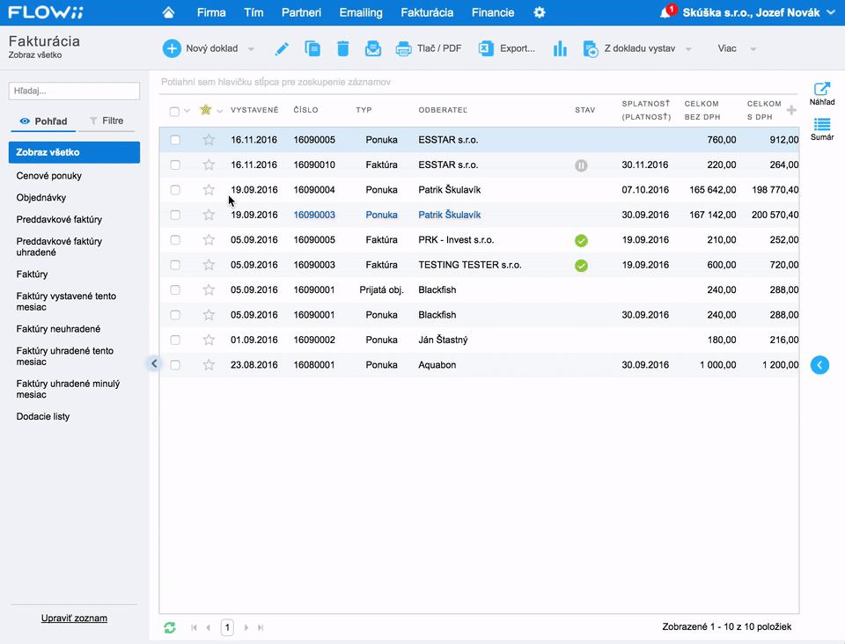Expand the Nový doklad dropdown arrow
The width and height of the screenshot is (845, 644).
pos(251,49)
